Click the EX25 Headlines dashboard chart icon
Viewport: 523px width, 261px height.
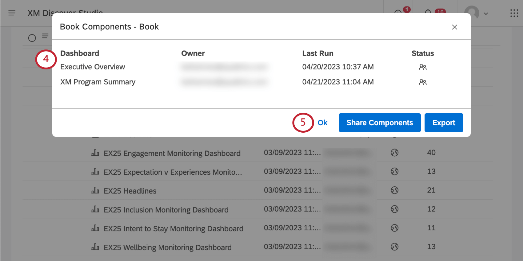(x=95, y=191)
